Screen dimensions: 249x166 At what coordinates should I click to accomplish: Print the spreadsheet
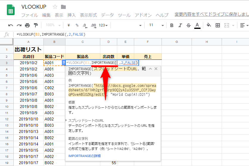27,25
